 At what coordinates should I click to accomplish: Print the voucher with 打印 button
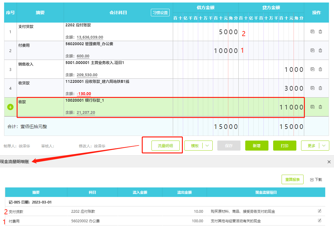coord(284,146)
